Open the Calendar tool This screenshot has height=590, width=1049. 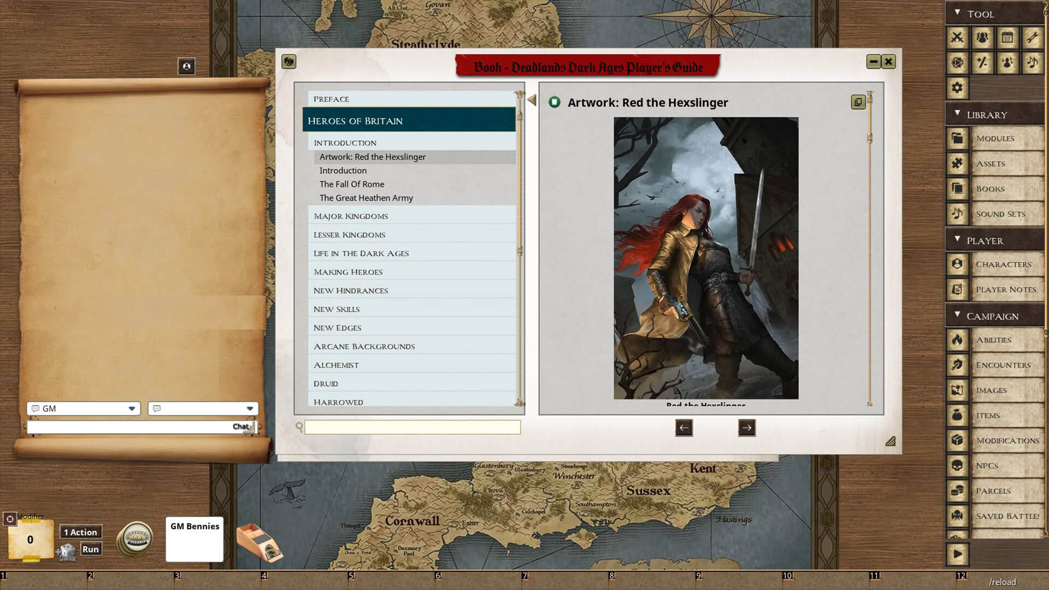click(x=1007, y=38)
